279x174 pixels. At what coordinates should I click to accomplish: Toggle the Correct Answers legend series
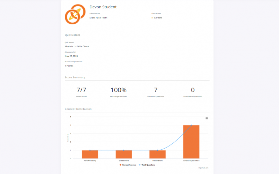pyautogui.click(x=129, y=165)
